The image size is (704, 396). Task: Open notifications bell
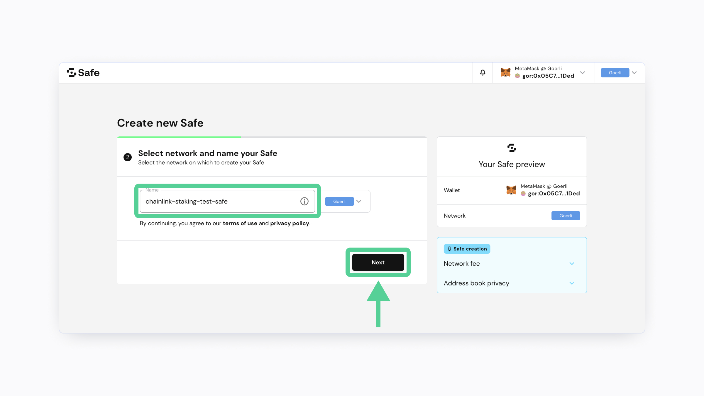(x=483, y=72)
